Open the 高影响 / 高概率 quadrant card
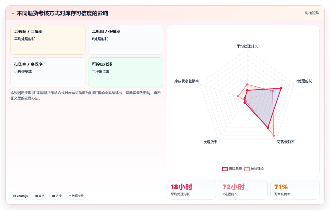Image resolution: width=330 pixels, height=210 pixels. point(48,40)
